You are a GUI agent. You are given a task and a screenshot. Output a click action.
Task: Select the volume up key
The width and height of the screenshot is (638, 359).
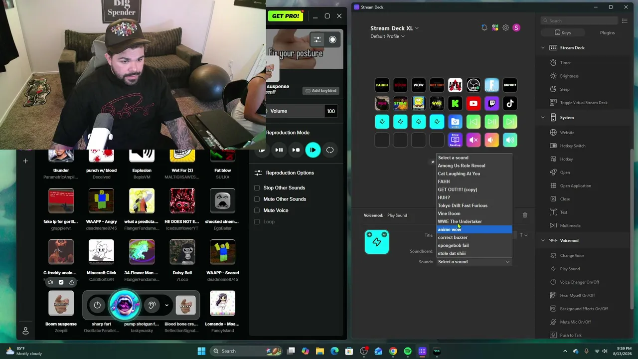[510, 140]
